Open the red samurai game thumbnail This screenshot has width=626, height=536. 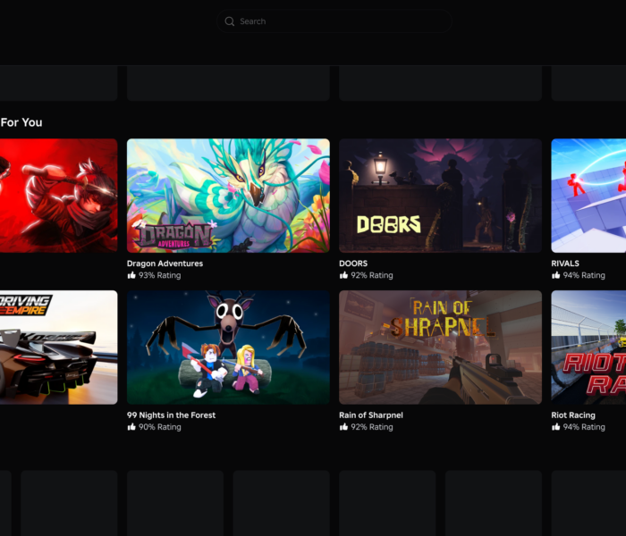coord(59,196)
